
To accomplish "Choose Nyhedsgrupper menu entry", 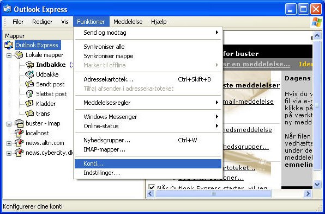I will tap(148, 140).
